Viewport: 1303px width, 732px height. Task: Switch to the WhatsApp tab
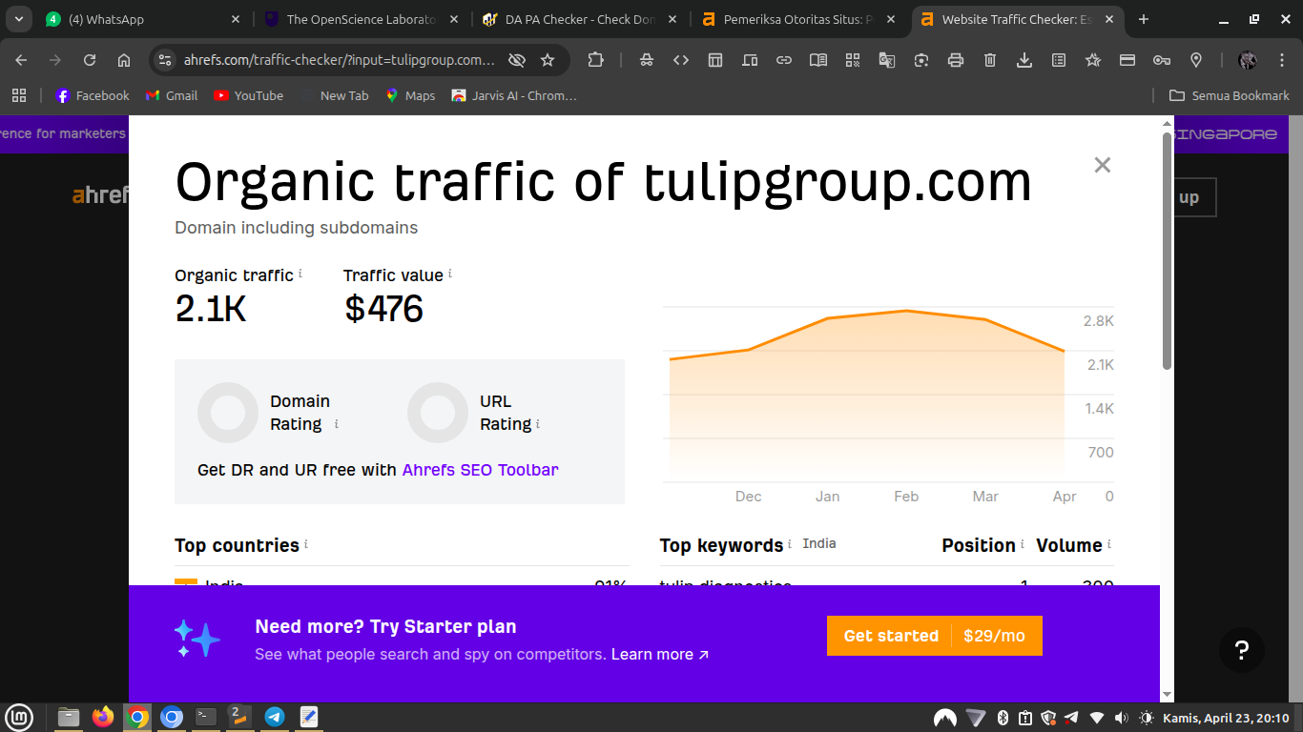pos(143,19)
